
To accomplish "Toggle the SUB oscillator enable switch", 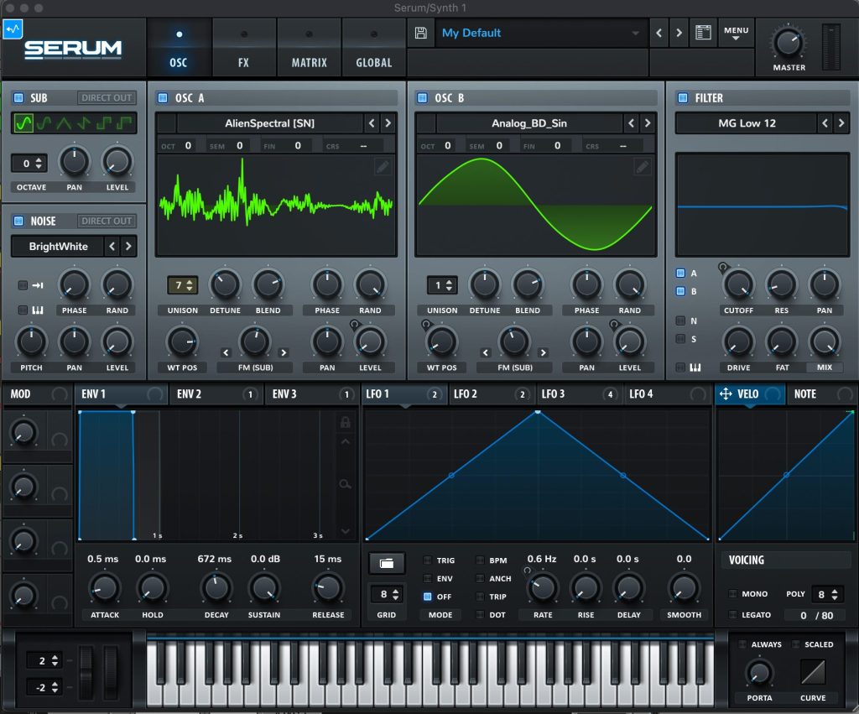I will click(x=18, y=97).
